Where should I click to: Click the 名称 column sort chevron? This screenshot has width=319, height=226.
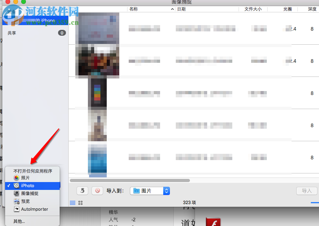172,9
